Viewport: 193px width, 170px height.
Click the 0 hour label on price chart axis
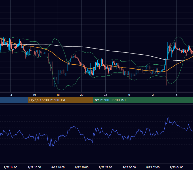tap(129, 95)
